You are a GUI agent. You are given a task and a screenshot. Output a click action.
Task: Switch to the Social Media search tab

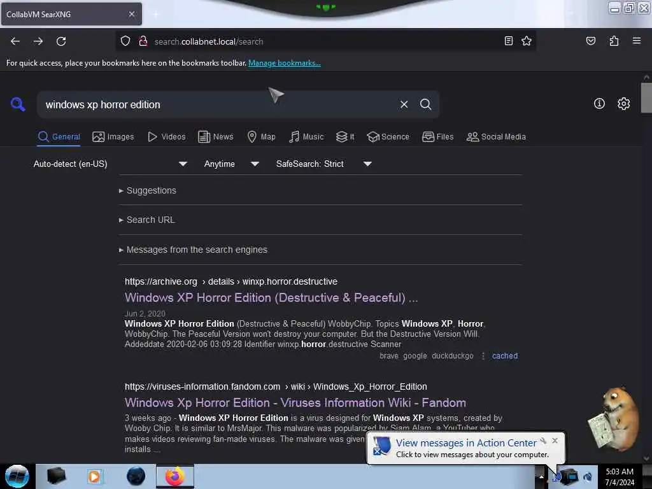pos(496,137)
